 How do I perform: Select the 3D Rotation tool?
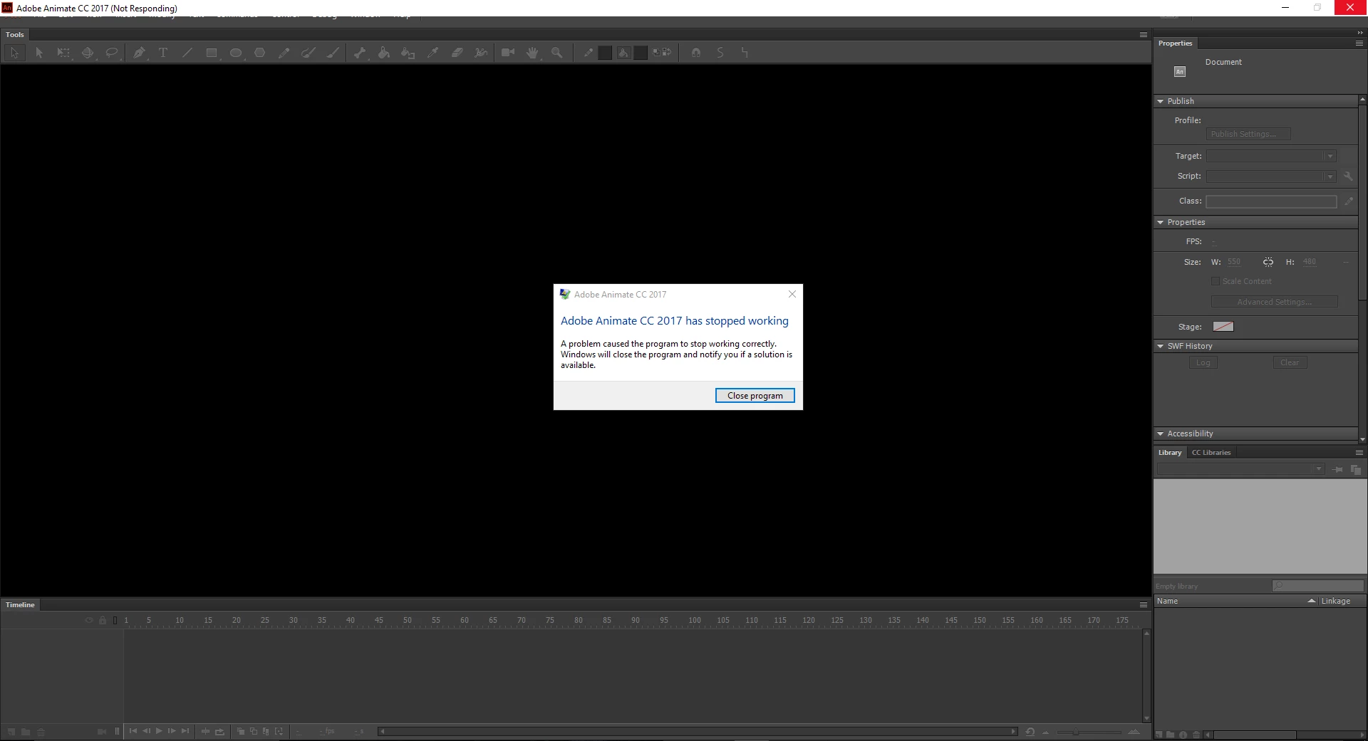(88, 53)
